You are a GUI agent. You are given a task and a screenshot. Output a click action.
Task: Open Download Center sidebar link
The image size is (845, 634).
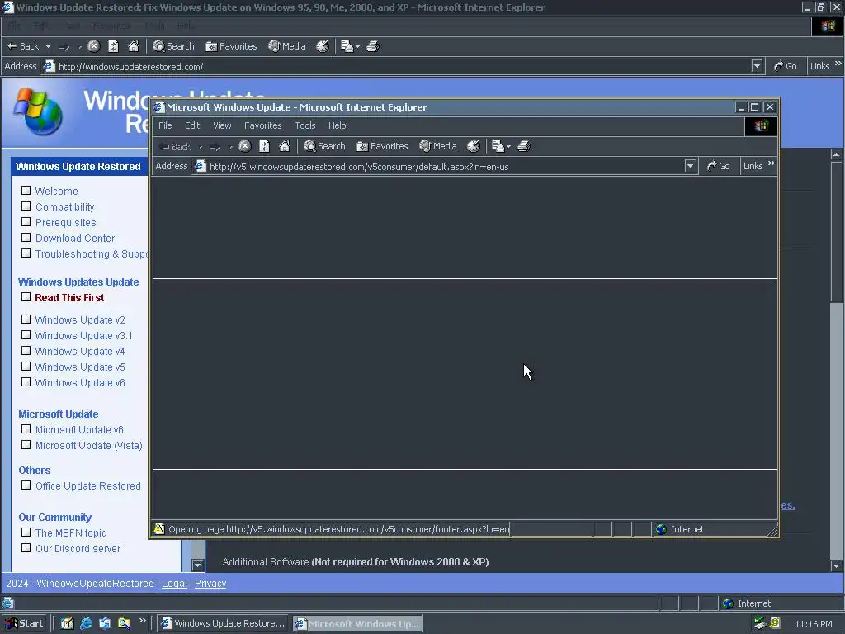[75, 239]
